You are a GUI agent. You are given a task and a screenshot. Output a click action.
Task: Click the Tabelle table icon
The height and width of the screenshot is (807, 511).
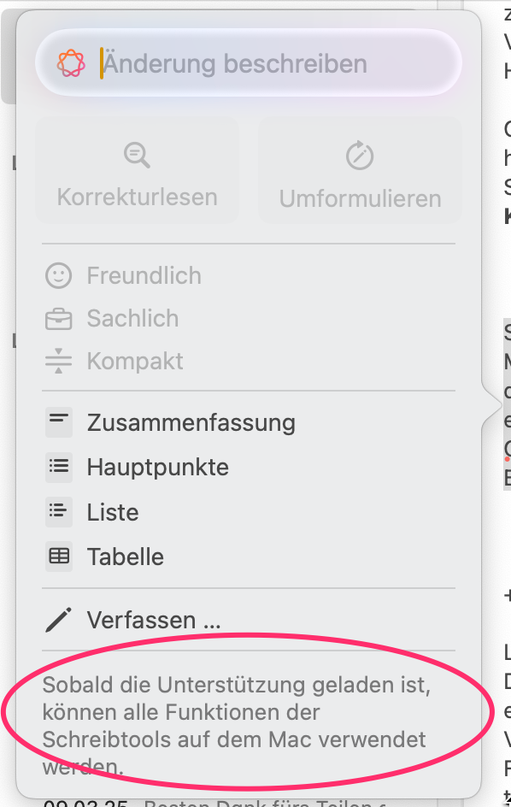click(59, 557)
